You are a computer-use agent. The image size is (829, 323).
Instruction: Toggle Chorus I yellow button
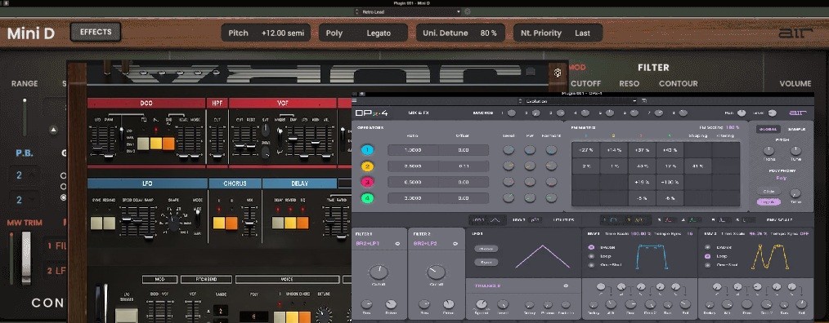(x=219, y=223)
